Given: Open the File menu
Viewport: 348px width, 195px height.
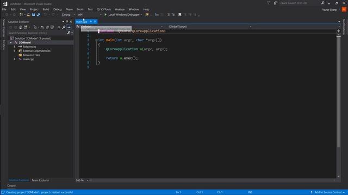Looking at the screenshot, I should tap(4, 9).
